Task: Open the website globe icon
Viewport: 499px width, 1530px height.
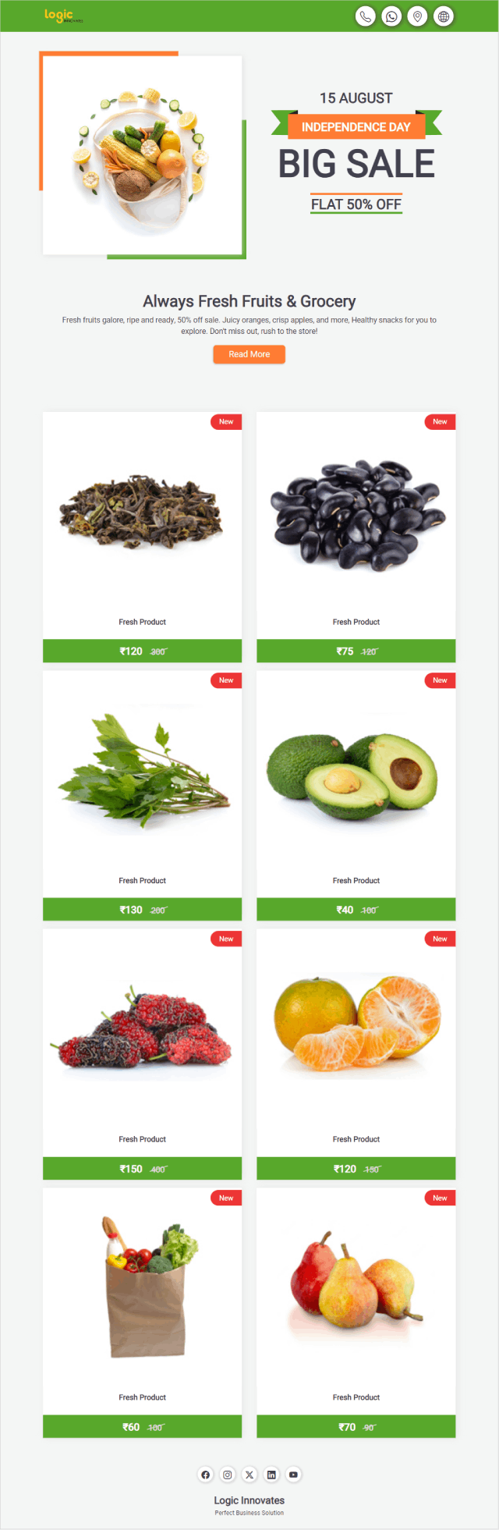Action: pyautogui.click(x=444, y=16)
